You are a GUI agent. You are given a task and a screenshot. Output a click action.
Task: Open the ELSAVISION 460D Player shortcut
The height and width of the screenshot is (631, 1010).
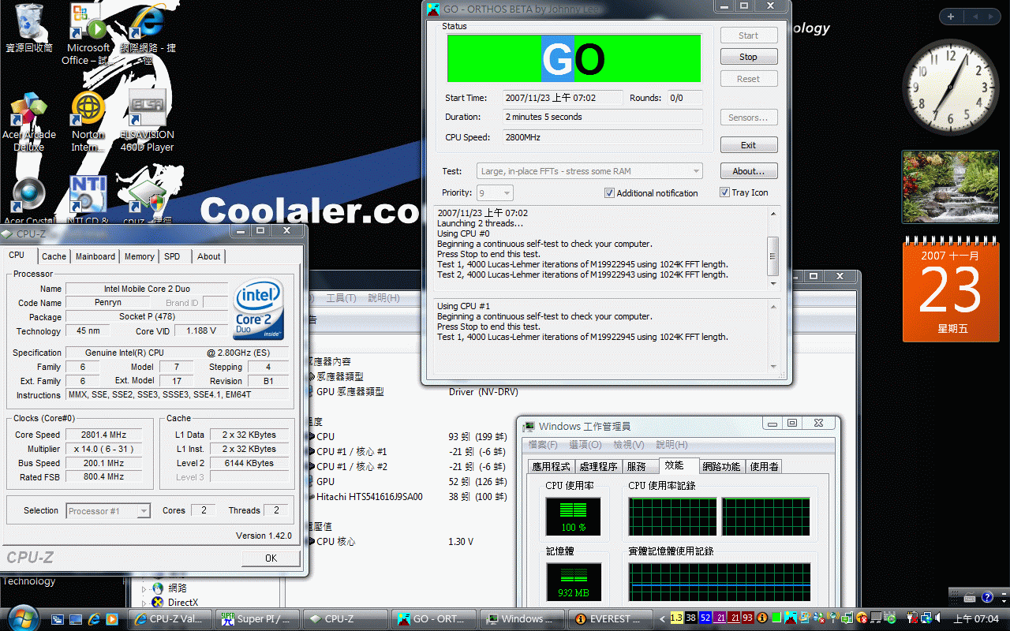147,121
